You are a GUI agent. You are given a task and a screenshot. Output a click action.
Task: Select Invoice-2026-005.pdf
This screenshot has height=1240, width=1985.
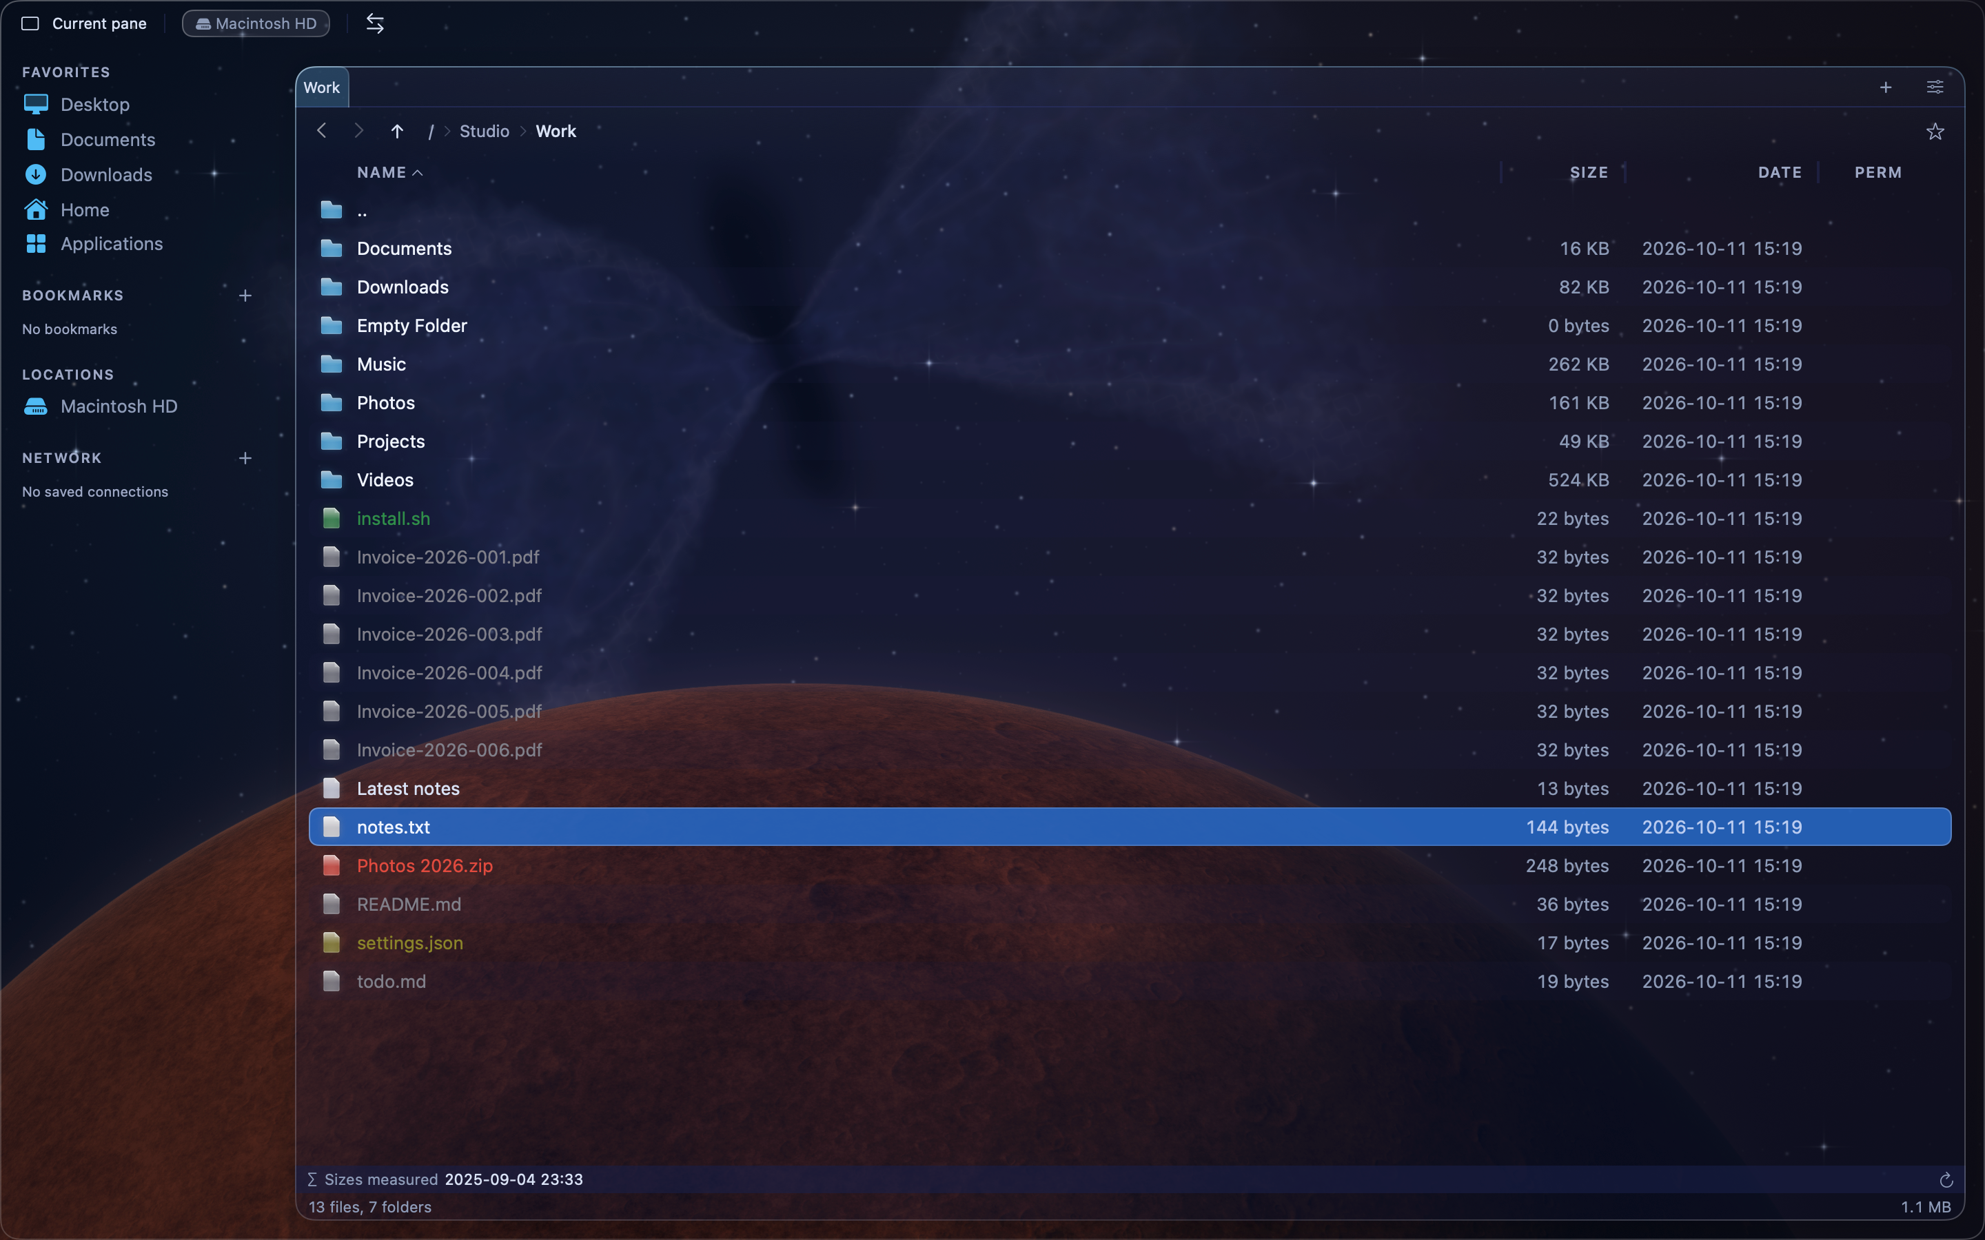pyautogui.click(x=1130, y=711)
